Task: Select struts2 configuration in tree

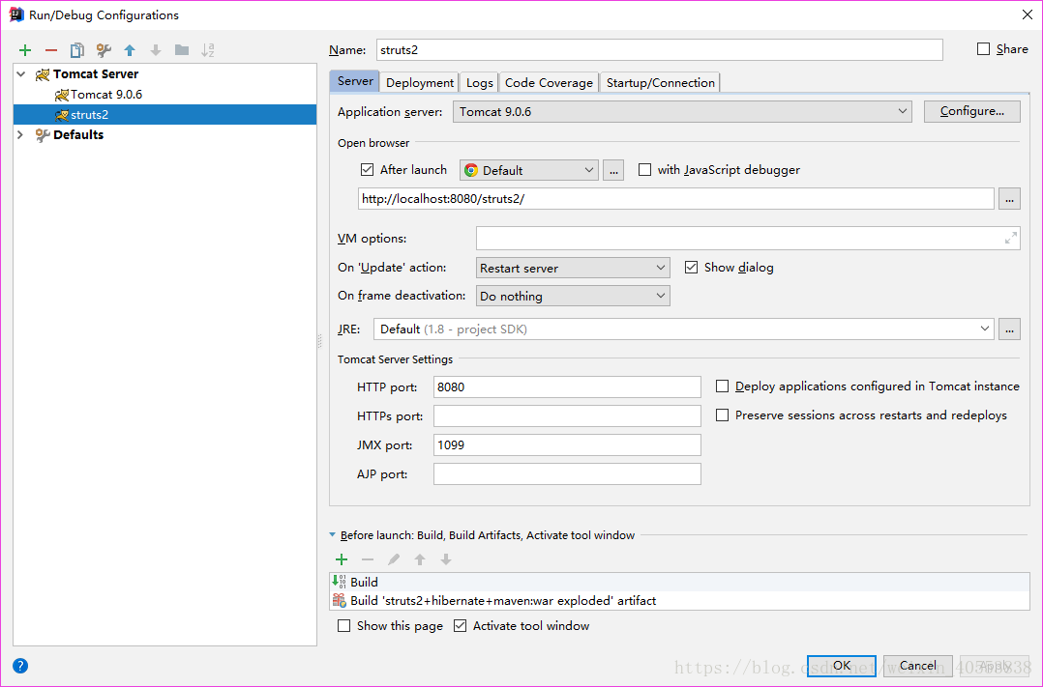Action: pyautogui.click(x=164, y=114)
